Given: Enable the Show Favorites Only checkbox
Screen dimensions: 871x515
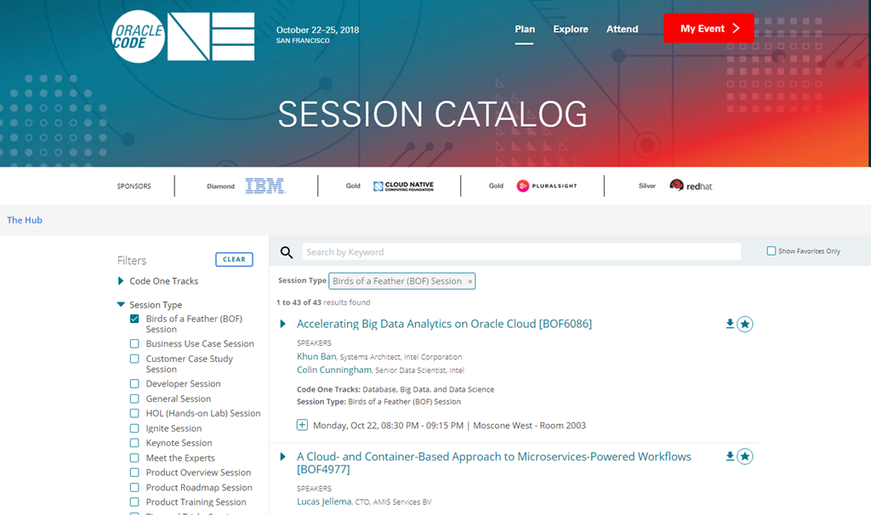Looking at the screenshot, I should pyautogui.click(x=771, y=252).
